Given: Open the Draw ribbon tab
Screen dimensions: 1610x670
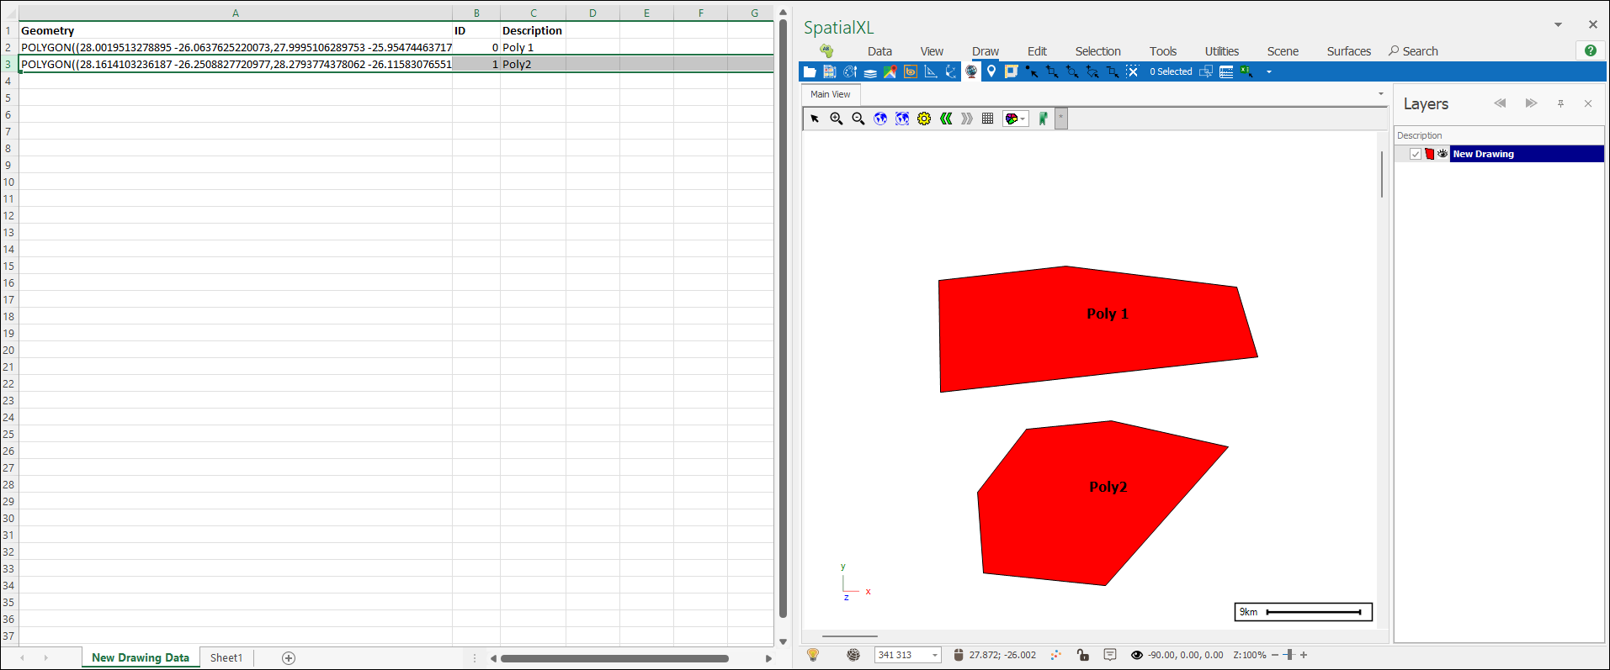Looking at the screenshot, I should tap(985, 51).
